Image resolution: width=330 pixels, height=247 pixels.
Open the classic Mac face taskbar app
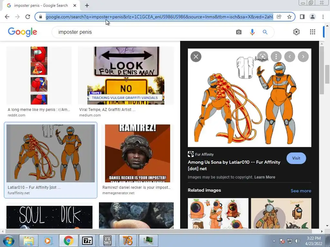(107, 241)
